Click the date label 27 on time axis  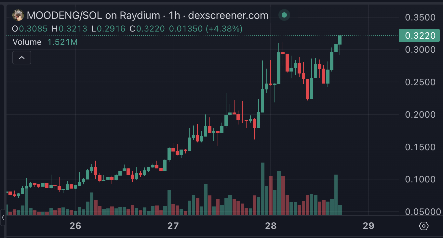tap(173, 226)
